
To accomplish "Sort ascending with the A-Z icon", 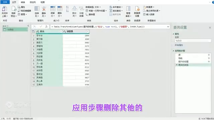I will pyautogui.click(x=67, y=7).
